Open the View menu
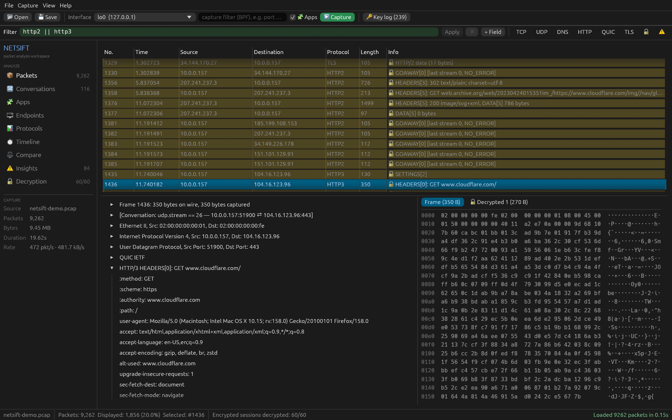This screenshot has width=672, height=420. point(49,5)
